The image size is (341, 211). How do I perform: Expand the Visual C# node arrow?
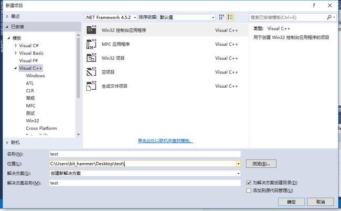16,46
